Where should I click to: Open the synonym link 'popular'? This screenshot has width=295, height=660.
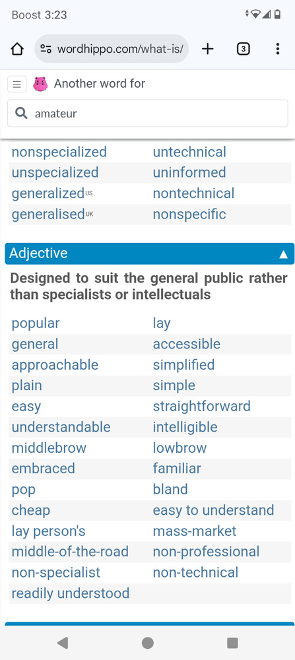(36, 323)
